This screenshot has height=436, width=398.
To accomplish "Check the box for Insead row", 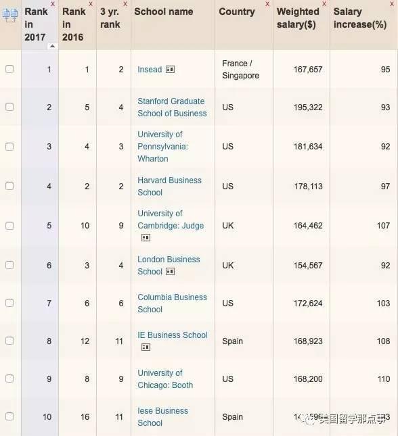I will (9, 69).
